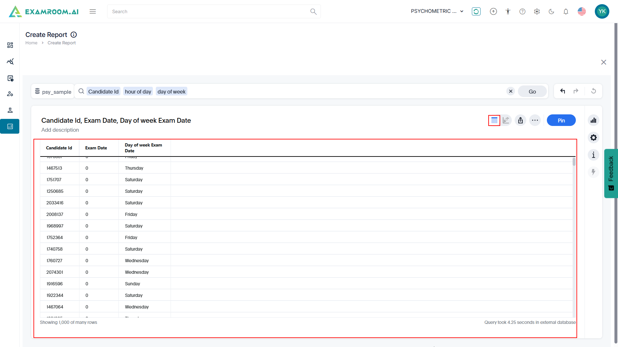Click the info icon in right panel
This screenshot has height=347, width=618.
coord(593,155)
